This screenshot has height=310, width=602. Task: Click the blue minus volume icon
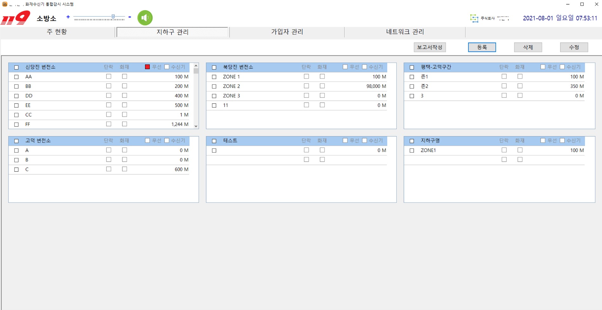click(129, 17)
